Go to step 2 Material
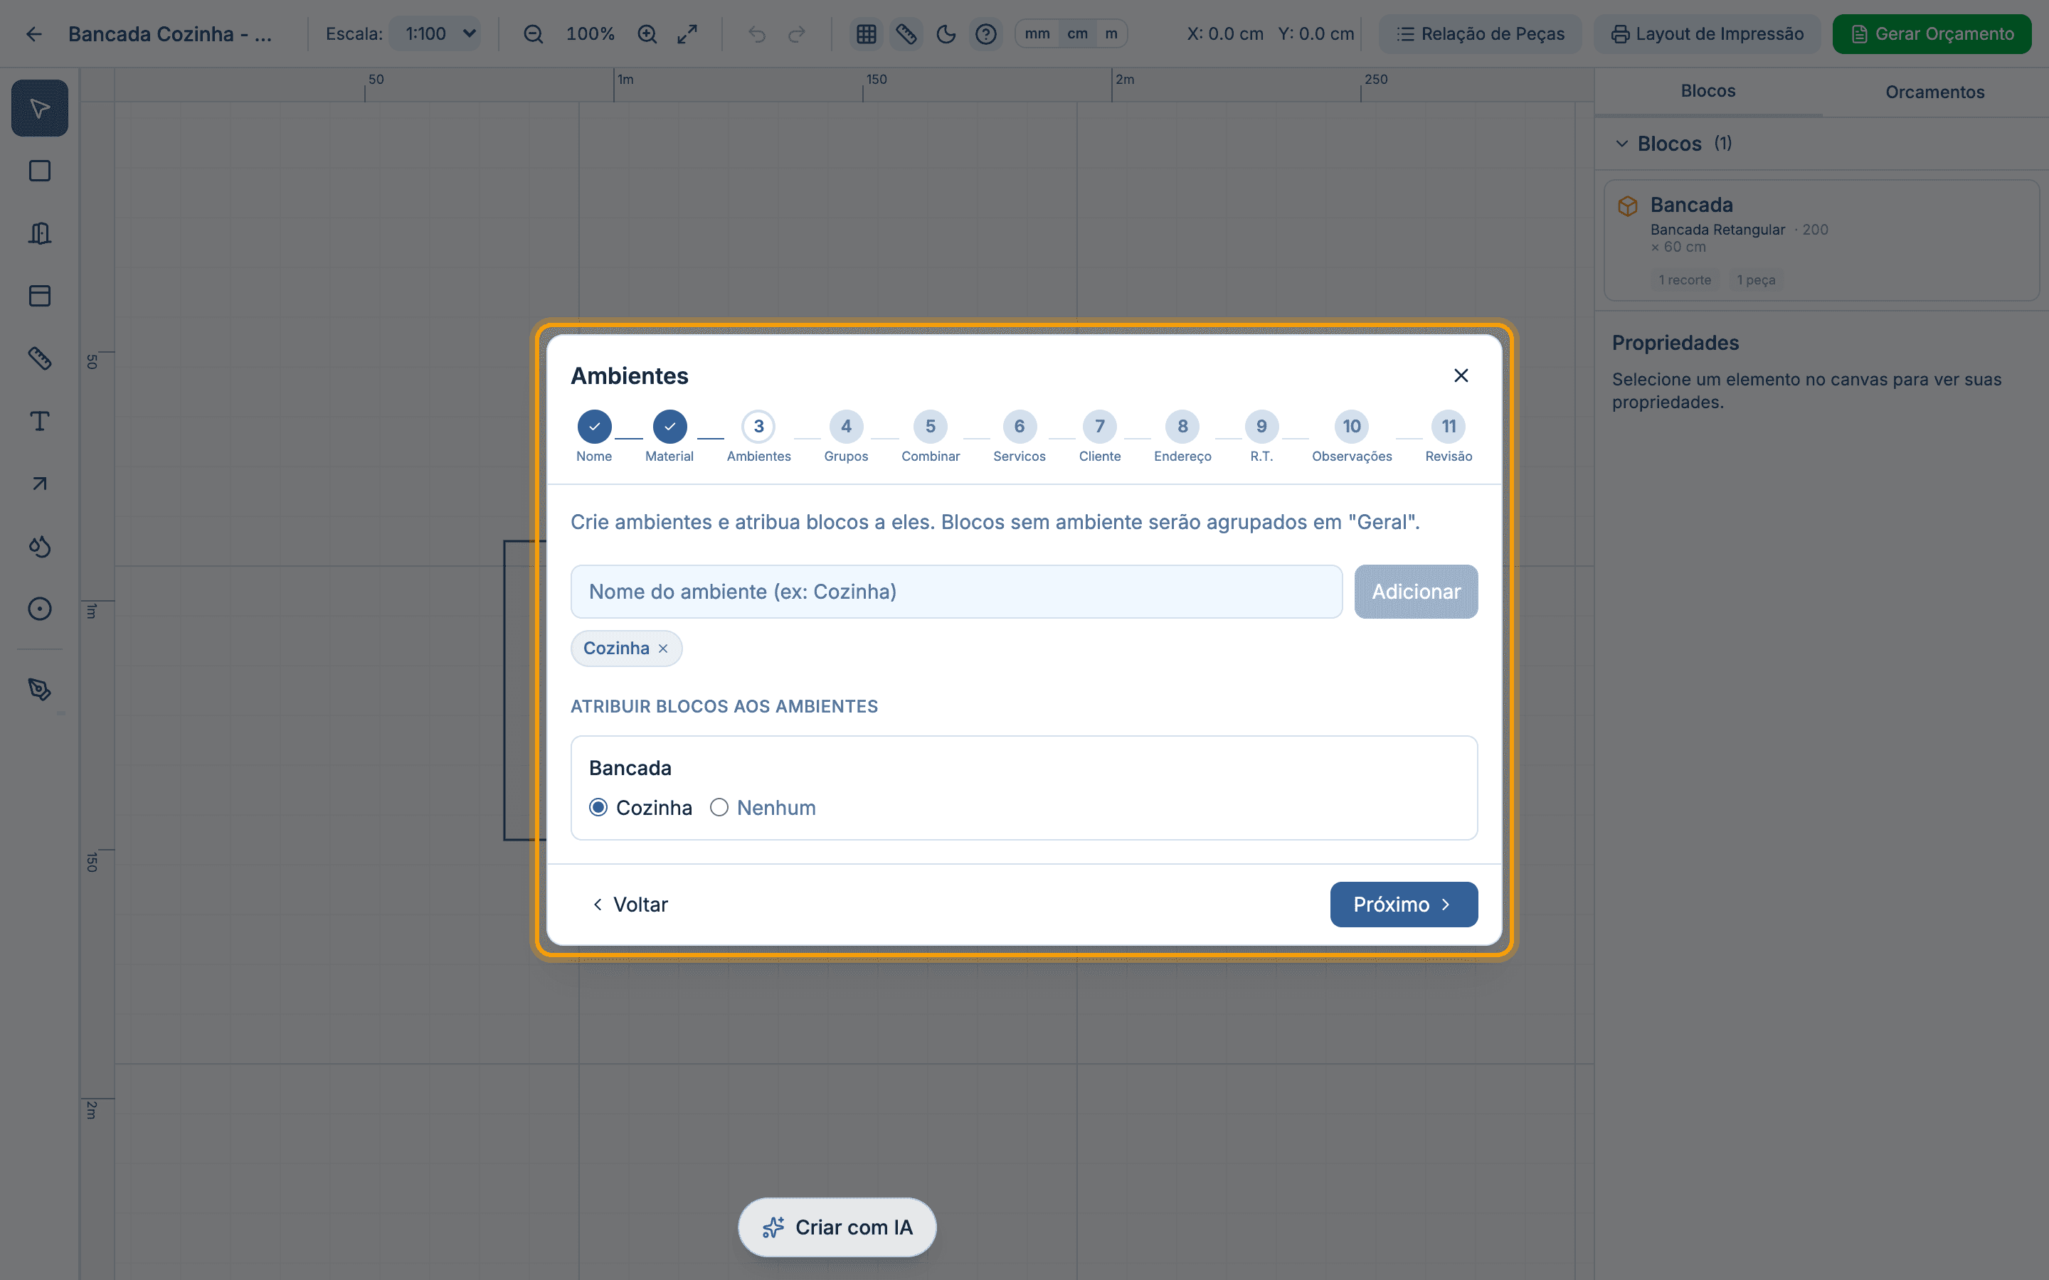The image size is (2049, 1280). coord(669,437)
